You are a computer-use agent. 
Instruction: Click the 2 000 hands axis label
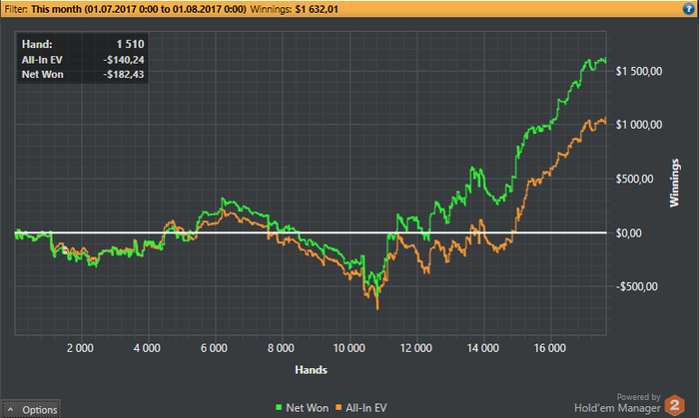[80, 348]
